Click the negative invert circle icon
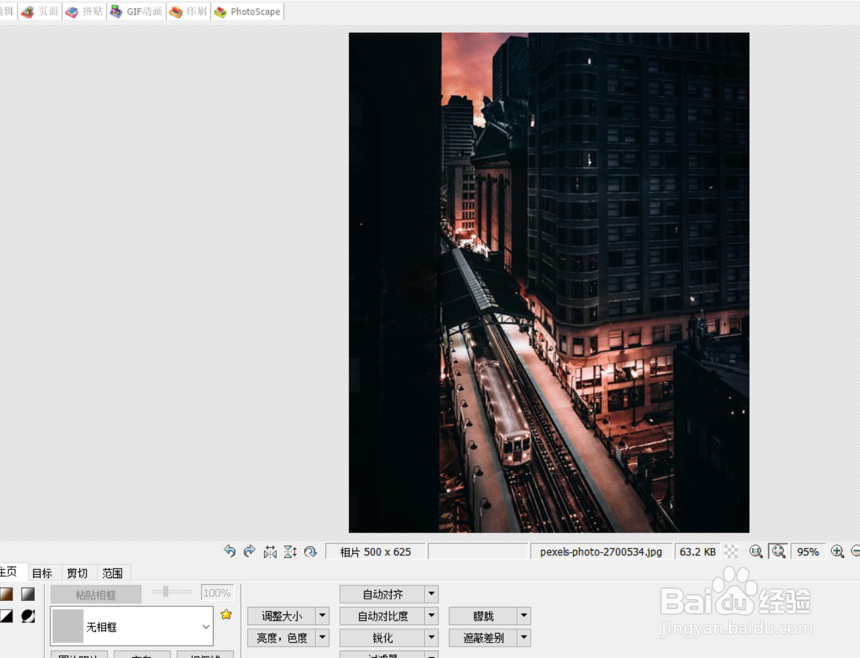 click(28, 616)
